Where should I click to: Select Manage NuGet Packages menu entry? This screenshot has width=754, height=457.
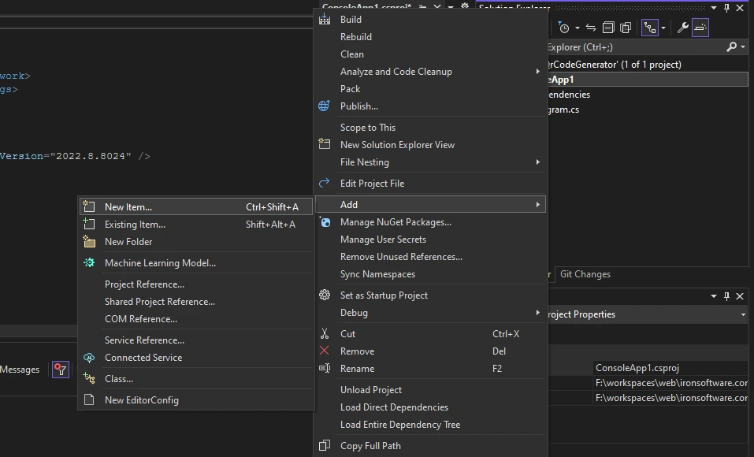(x=396, y=222)
